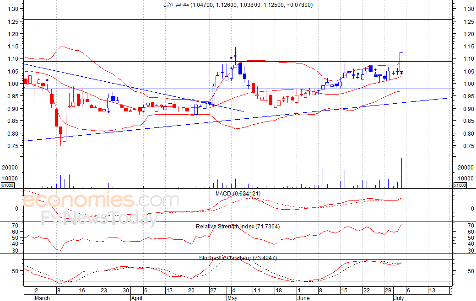This screenshot has height=301, width=476.
Task: Click the 10000 volume label on right axis
Action: coord(465,178)
